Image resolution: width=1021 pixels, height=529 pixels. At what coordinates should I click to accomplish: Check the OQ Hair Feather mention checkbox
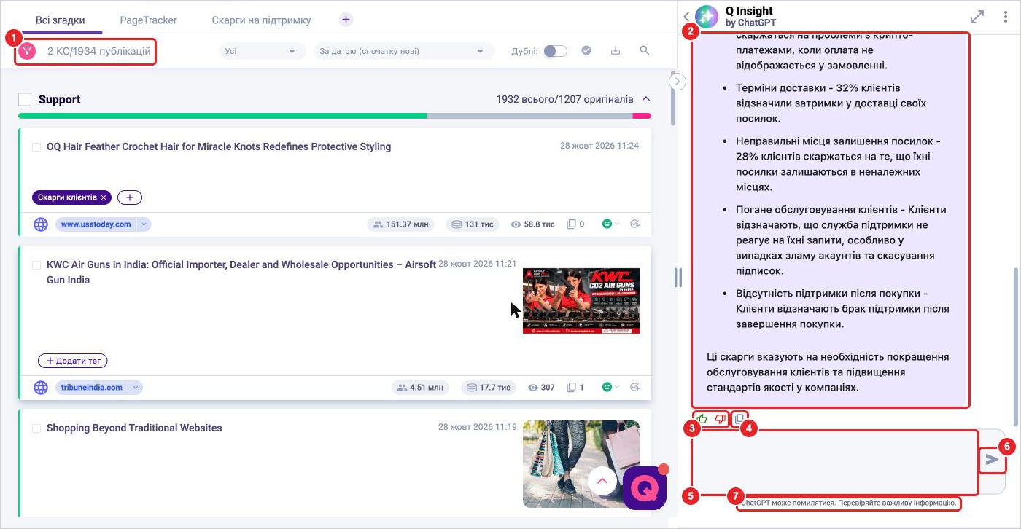pyautogui.click(x=36, y=147)
